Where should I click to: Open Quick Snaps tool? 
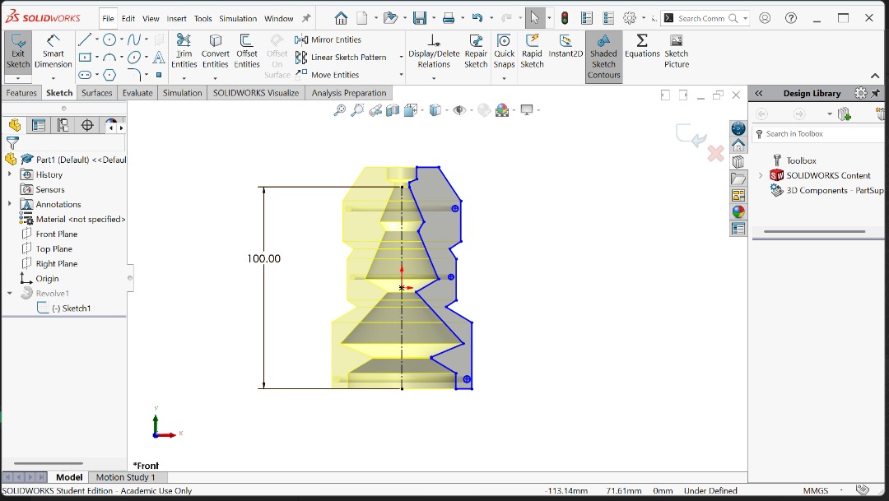point(504,52)
